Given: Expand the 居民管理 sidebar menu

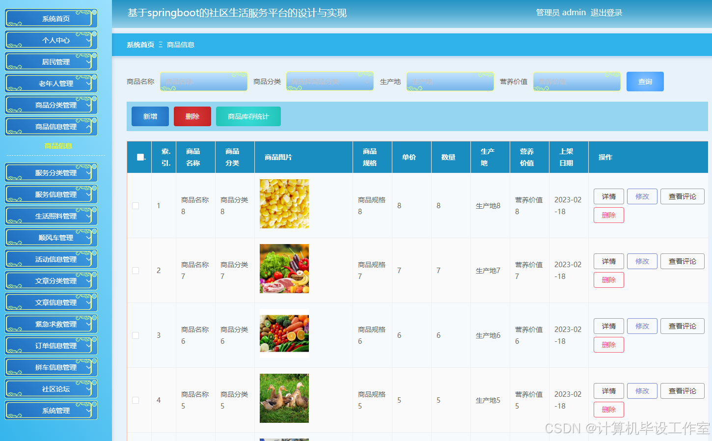Looking at the screenshot, I should (51, 61).
